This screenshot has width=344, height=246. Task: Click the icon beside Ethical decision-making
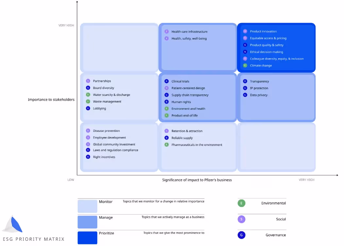coord(245,52)
